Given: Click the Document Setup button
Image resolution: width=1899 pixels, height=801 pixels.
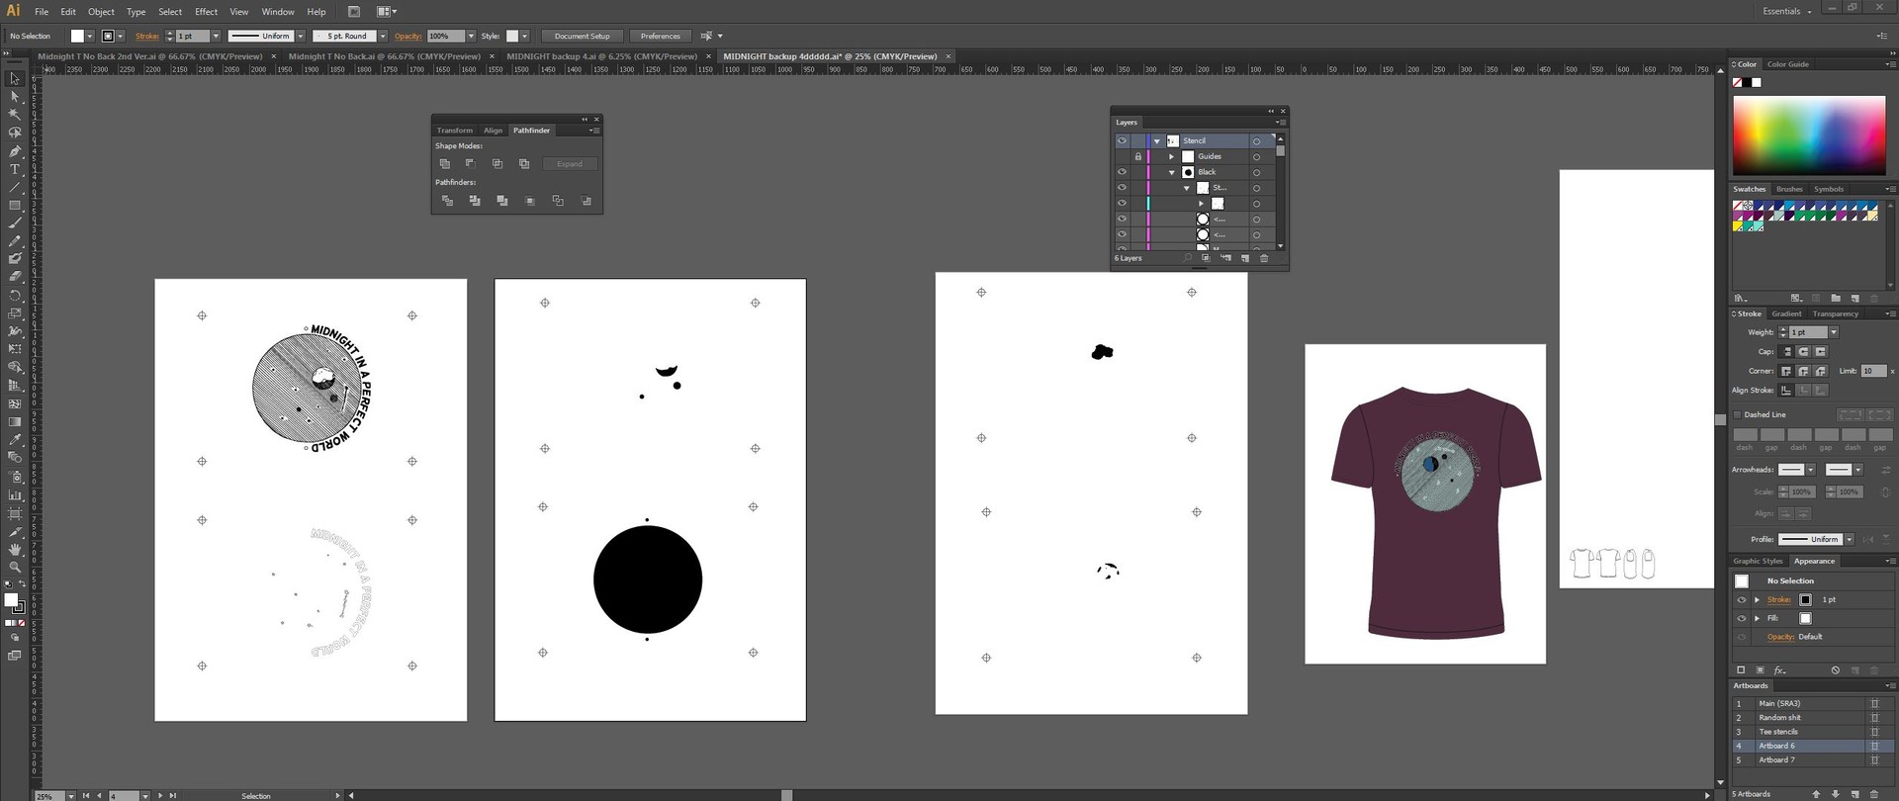Looking at the screenshot, I should click(x=582, y=36).
